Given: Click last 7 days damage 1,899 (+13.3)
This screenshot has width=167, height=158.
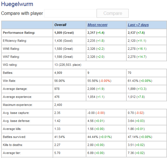Looking at the screenshot, I should tap(137, 89).
